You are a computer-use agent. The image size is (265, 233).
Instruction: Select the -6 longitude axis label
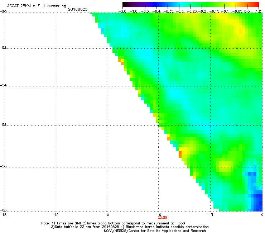coord(158,215)
